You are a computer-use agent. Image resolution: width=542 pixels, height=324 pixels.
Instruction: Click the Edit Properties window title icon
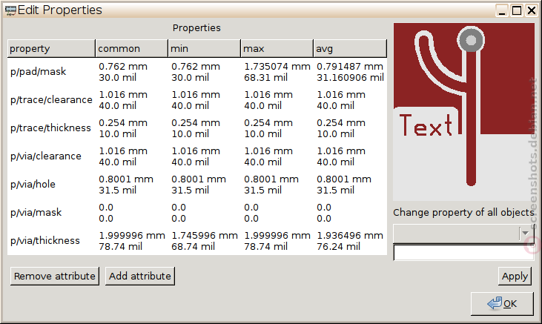tap(10, 10)
